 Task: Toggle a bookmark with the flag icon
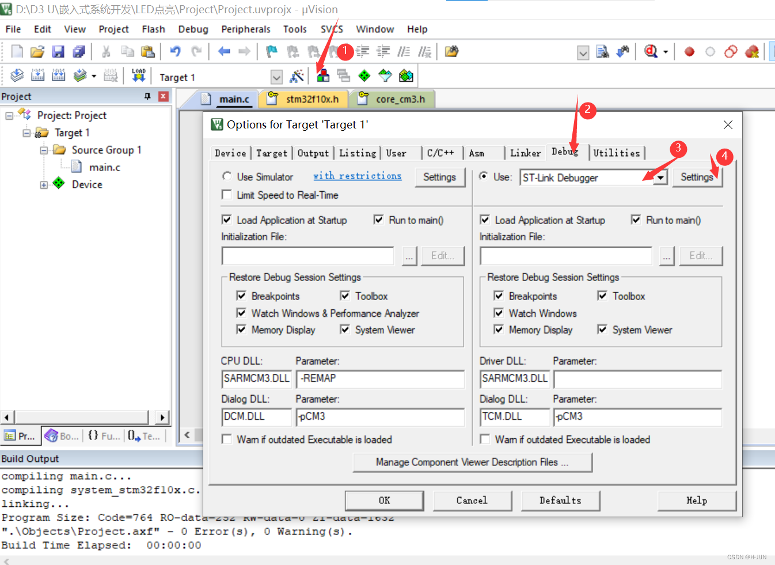point(272,52)
